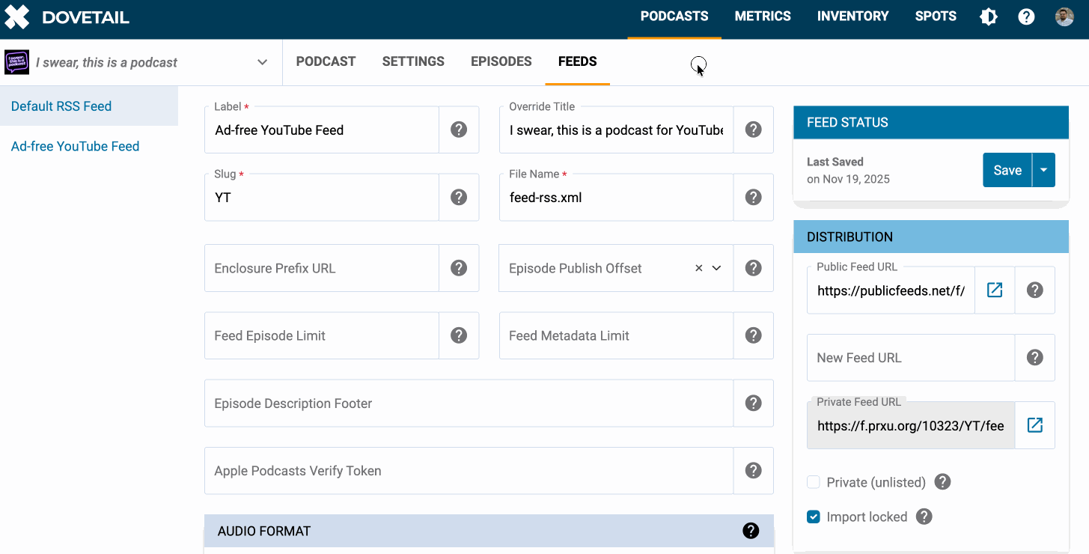Uncheck the Import locked checkbox
This screenshot has height=554, width=1089.
(x=814, y=517)
